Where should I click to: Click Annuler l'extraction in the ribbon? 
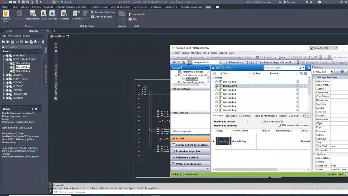pyautogui.click(x=103, y=12)
